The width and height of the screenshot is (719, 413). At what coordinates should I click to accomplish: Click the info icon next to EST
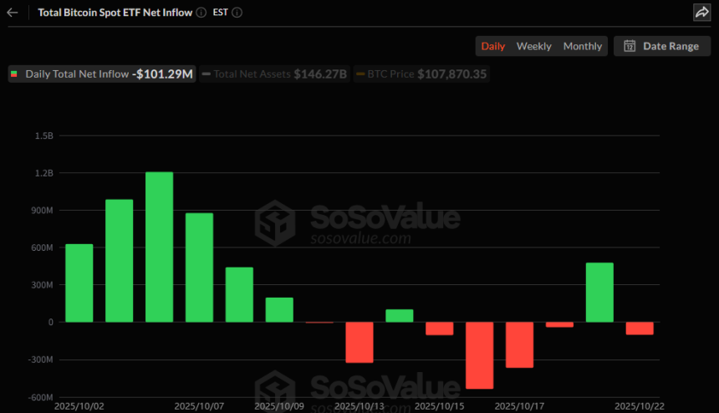(237, 13)
